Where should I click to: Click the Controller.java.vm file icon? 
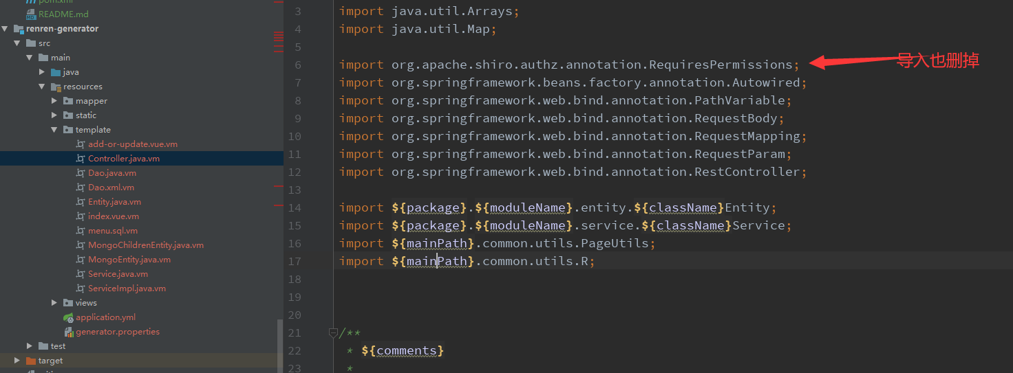[81, 159]
